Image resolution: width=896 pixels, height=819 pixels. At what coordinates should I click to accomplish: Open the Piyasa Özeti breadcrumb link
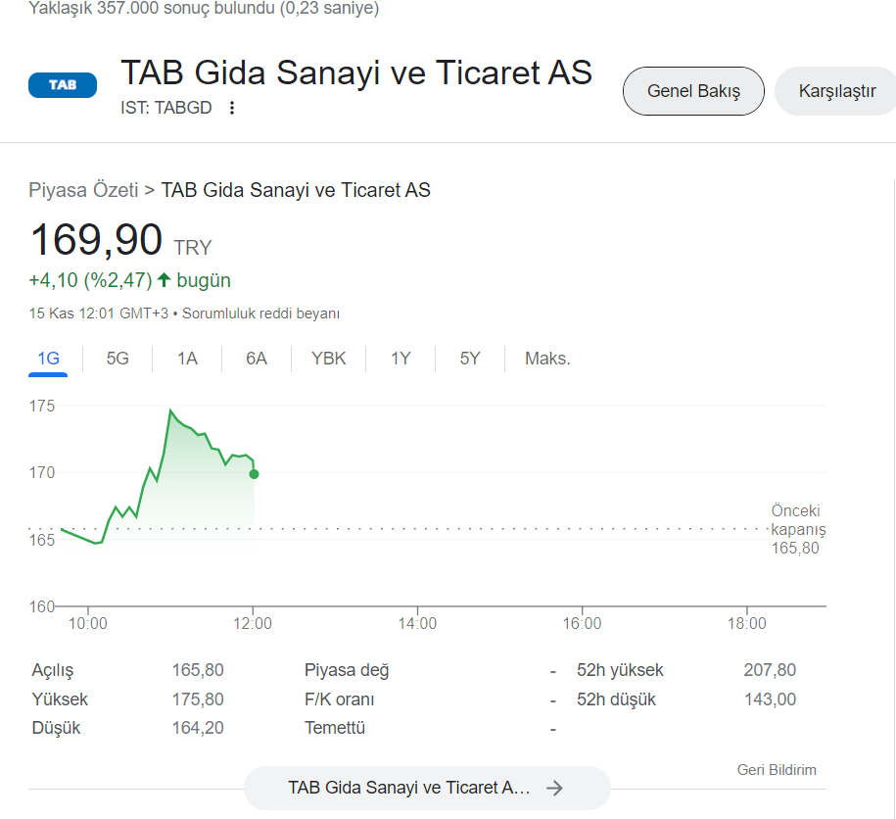click(x=83, y=190)
